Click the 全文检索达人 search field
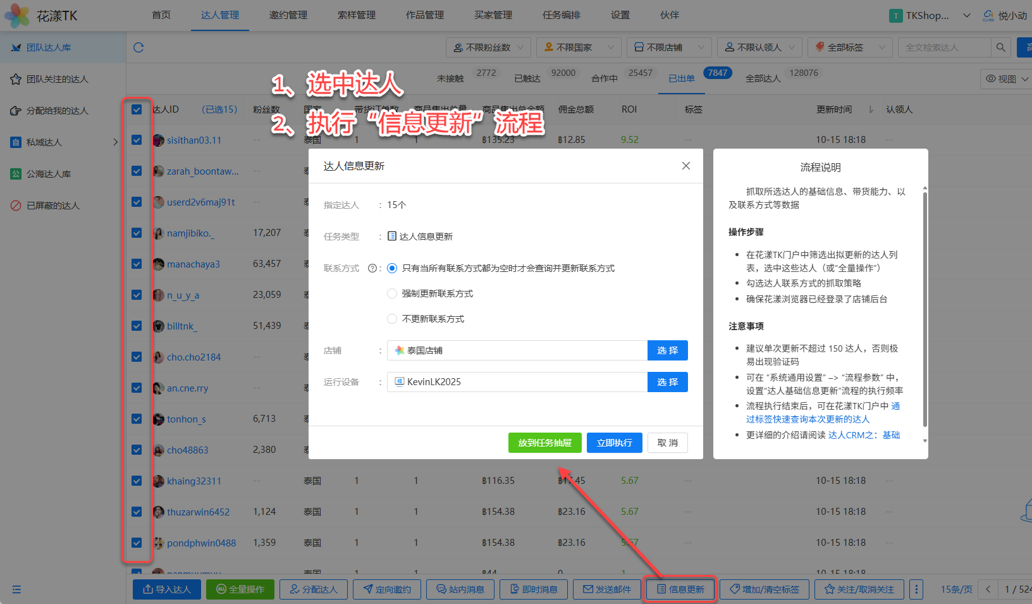Screen dimensions: 1032x604 click(943, 47)
